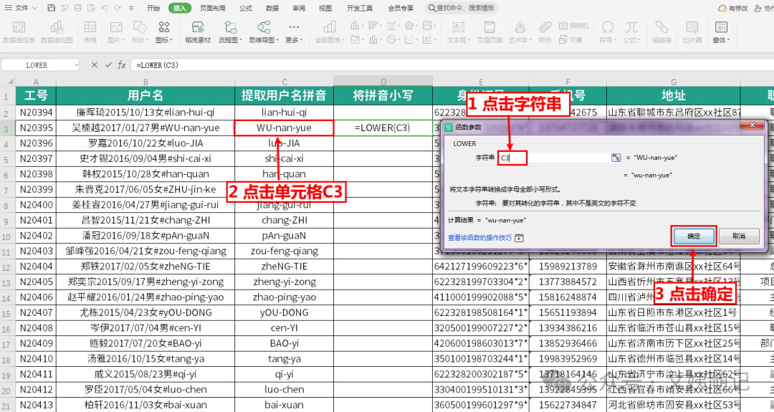774x412 pixels.
Task: Click the Save icon in quick access toolbar
Action: (52, 8)
